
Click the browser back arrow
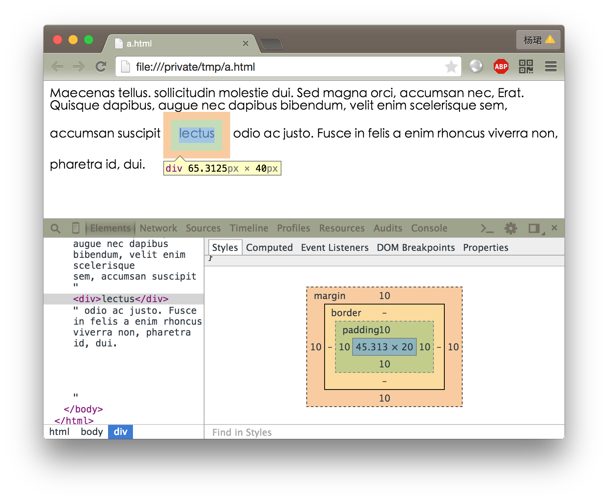[x=58, y=67]
